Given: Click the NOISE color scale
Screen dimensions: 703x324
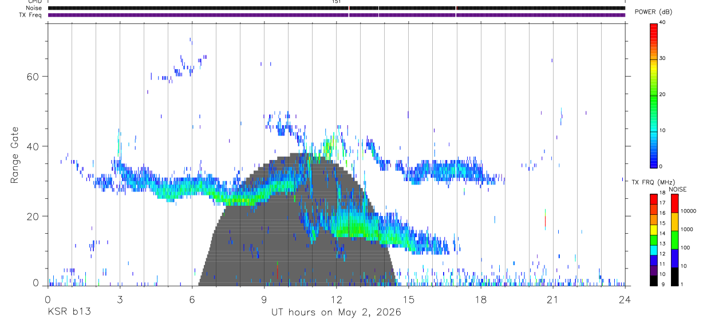Looking at the screenshot, I should [x=674, y=239].
